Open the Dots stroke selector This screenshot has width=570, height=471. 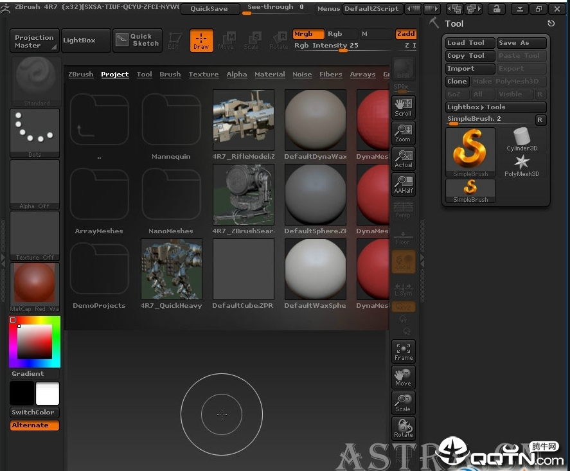(x=35, y=133)
